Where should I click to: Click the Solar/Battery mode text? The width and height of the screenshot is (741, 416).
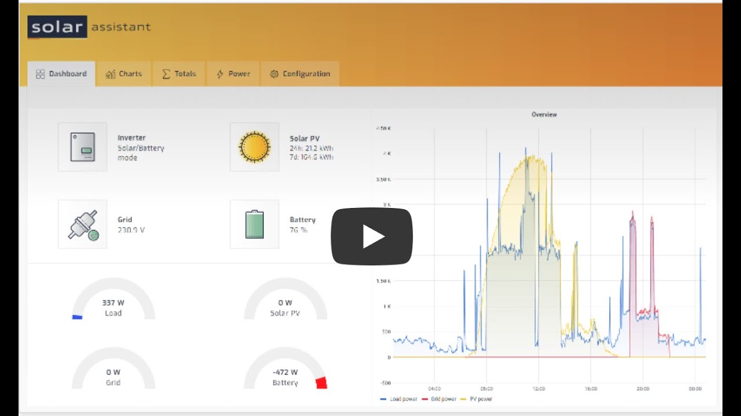[x=141, y=153]
